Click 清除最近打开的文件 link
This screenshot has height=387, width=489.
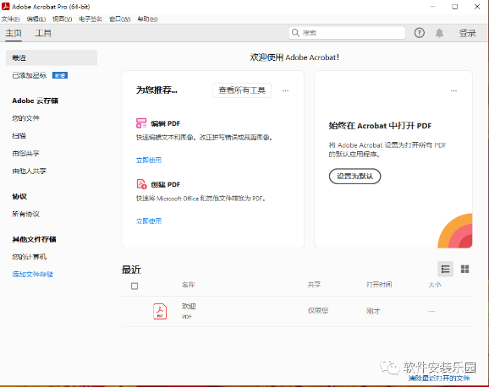tap(439, 378)
